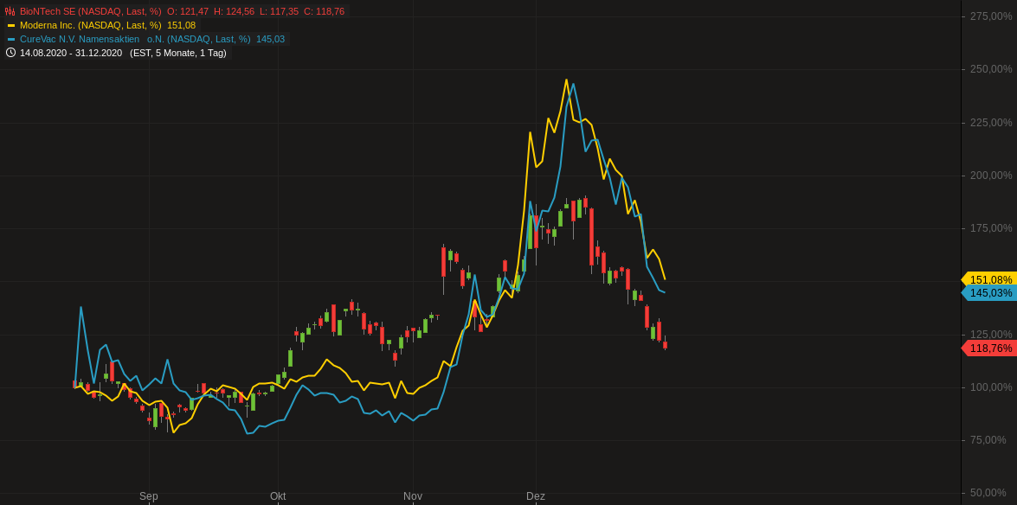
Task: Click the 250,00% axis label
Action: 991,69
